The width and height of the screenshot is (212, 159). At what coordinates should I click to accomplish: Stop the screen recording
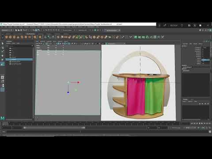click(x=200, y=26)
